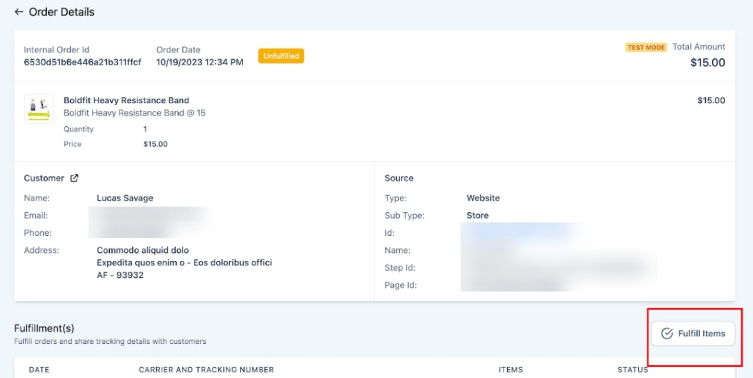Select the internal order ID value
The width and height of the screenshot is (753, 378).
(x=83, y=62)
